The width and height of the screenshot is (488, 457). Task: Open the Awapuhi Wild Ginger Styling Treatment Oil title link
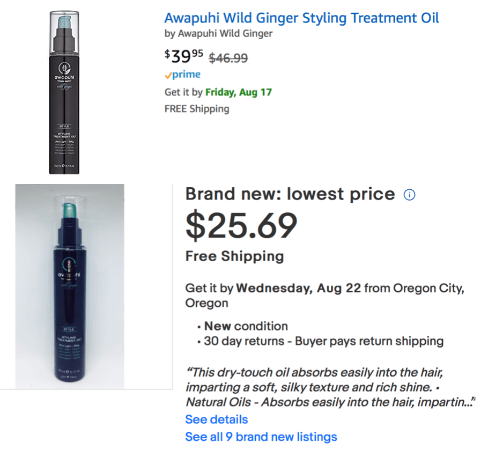pyautogui.click(x=301, y=18)
